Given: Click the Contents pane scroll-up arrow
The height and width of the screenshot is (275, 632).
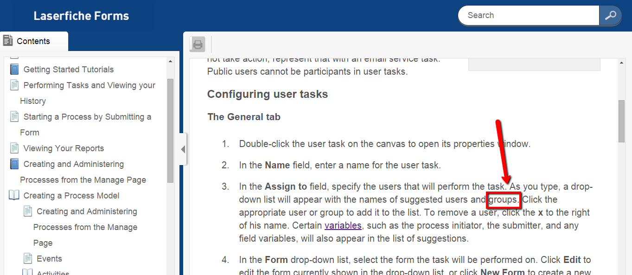Looking at the screenshot, I should 170,61.
